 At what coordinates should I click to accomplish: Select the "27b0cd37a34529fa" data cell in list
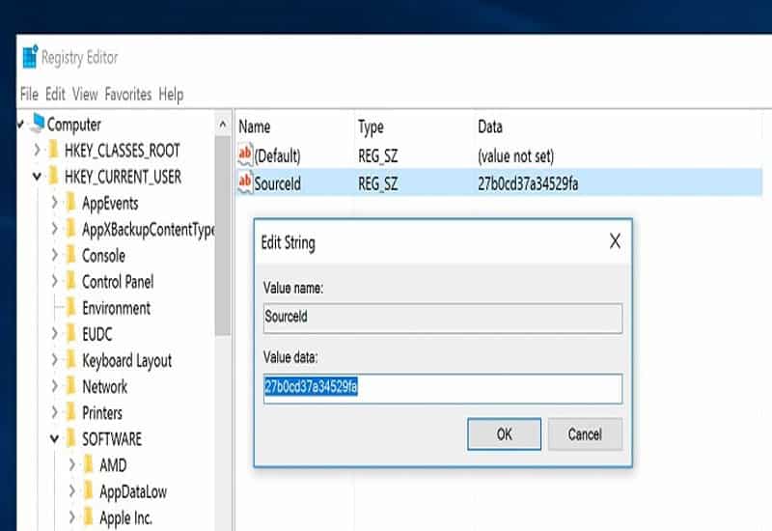click(528, 183)
